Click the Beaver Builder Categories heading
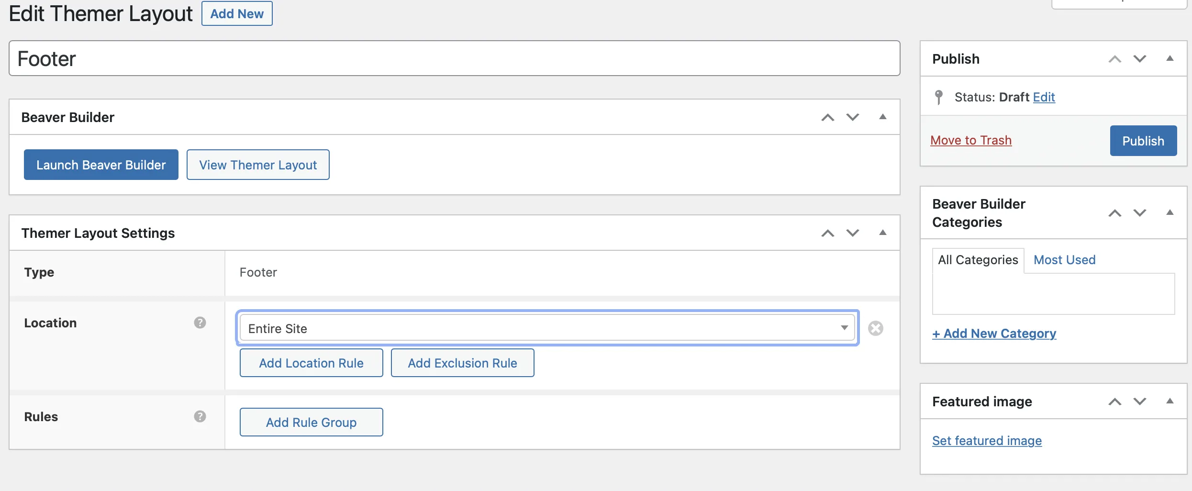 pos(979,213)
